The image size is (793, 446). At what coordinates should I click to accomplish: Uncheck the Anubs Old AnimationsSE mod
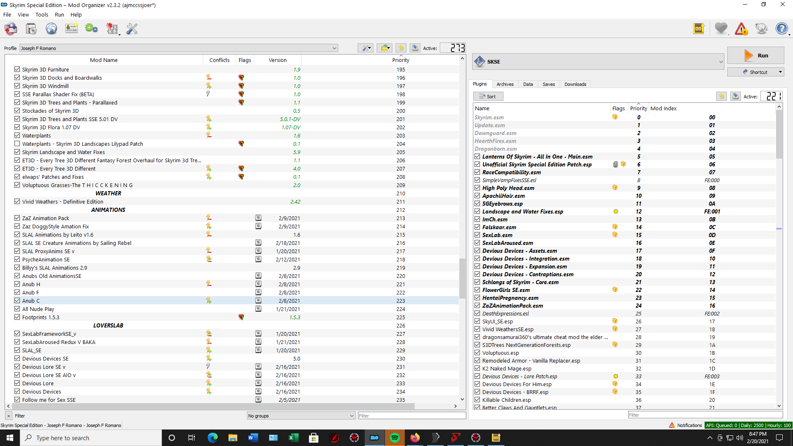(17, 276)
